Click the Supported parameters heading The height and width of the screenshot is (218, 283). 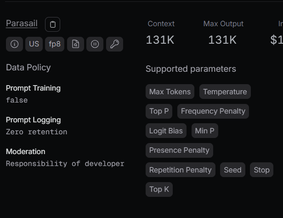pos(191,69)
